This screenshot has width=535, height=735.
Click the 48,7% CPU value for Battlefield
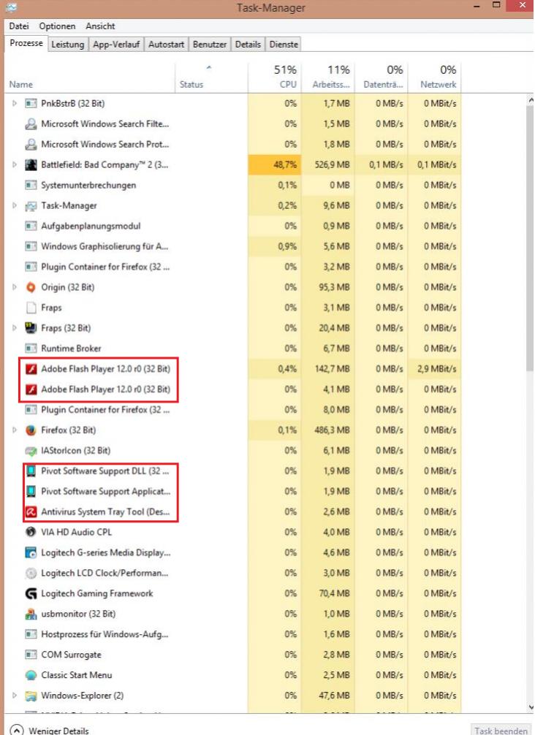point(285,164)
